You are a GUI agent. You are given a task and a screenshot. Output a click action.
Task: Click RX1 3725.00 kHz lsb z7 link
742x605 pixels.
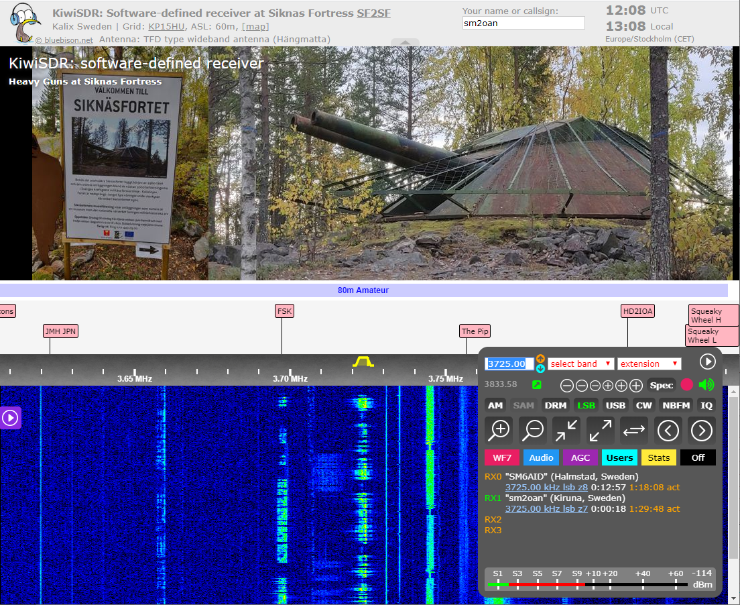point(546,509)
